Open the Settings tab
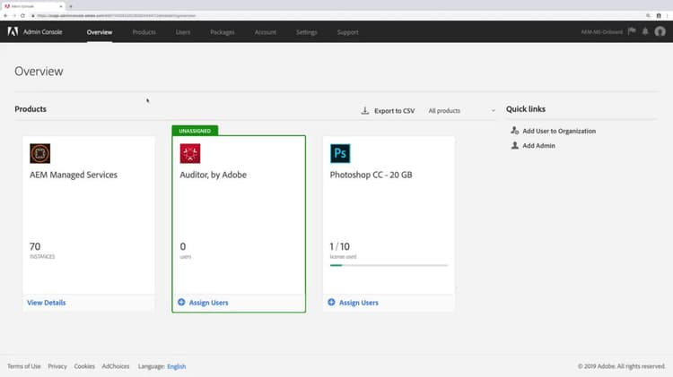Viewport: 673px width, 377px height. tap(307, 32)
